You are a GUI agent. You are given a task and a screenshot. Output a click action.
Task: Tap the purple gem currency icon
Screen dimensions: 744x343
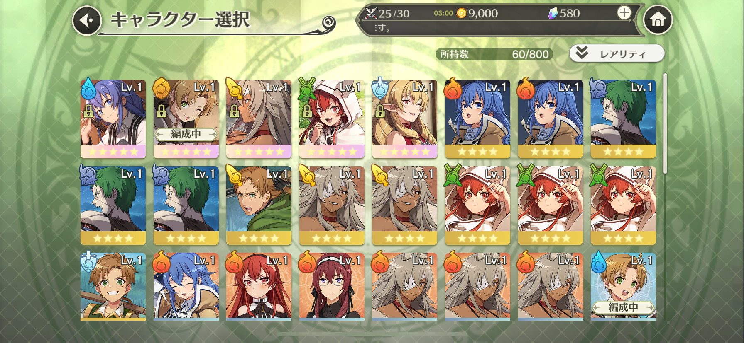coord(553,14)
